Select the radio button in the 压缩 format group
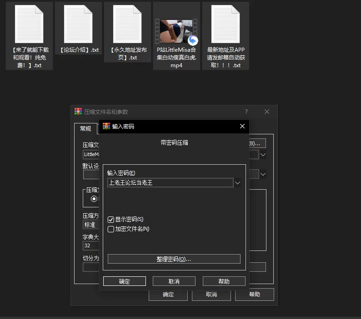The width and height of the screenshot is (361, 319). 94,199
